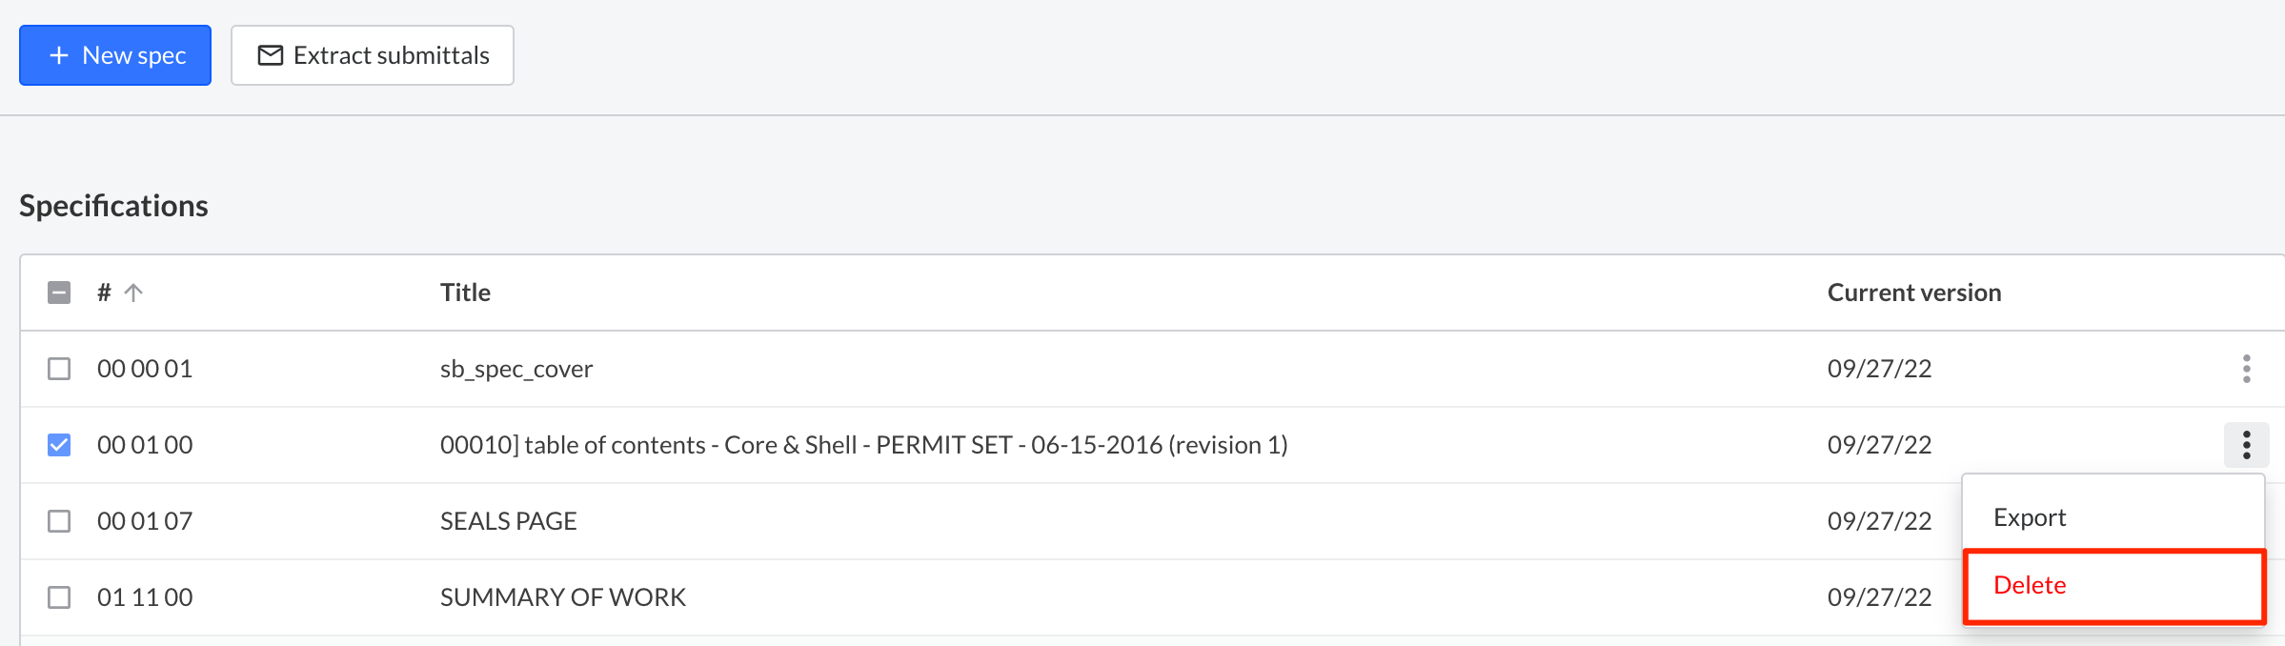The height and width of the screenshot is (646, 2285).
Task: Uncheck the box for spec 00 01 00
Action: point(59,445)
